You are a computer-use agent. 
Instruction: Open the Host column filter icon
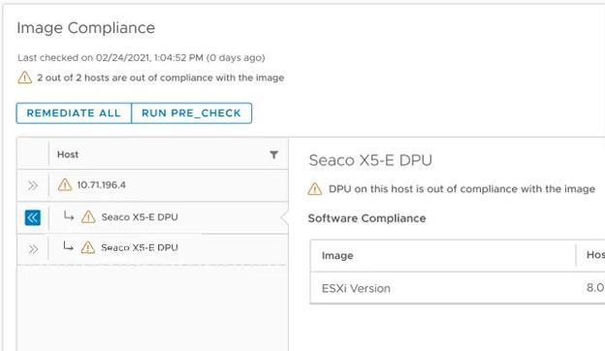pyautogui.click(x=273, y=155)
